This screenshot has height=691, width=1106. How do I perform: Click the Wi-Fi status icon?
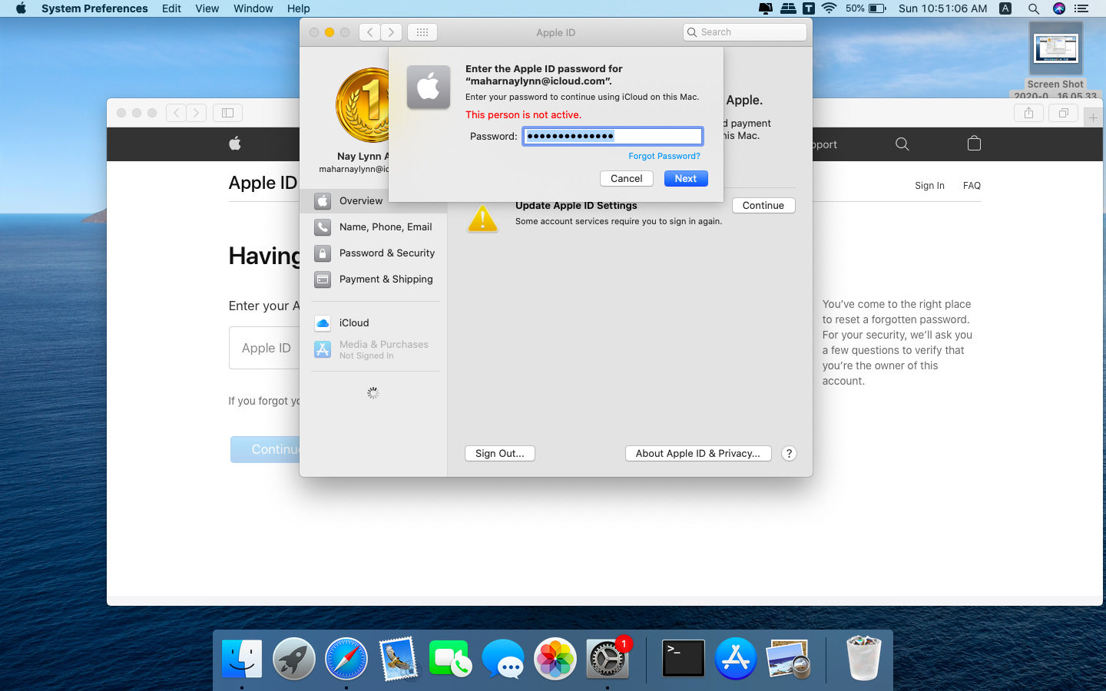tap(829, 8)
